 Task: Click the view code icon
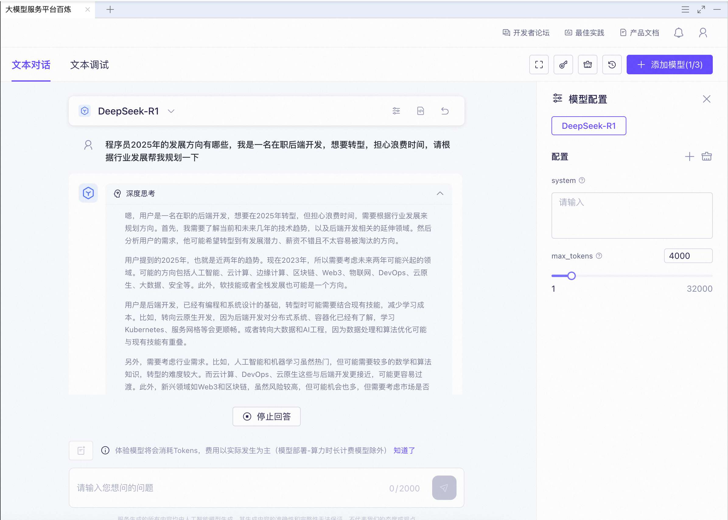(421, 111)
